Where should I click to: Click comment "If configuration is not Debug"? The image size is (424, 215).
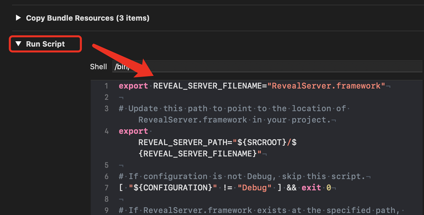(242, 176)
